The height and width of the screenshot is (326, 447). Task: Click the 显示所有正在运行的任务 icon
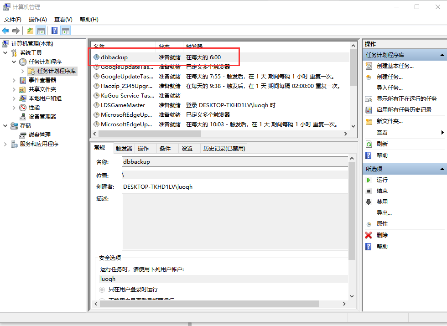(369, 99)
